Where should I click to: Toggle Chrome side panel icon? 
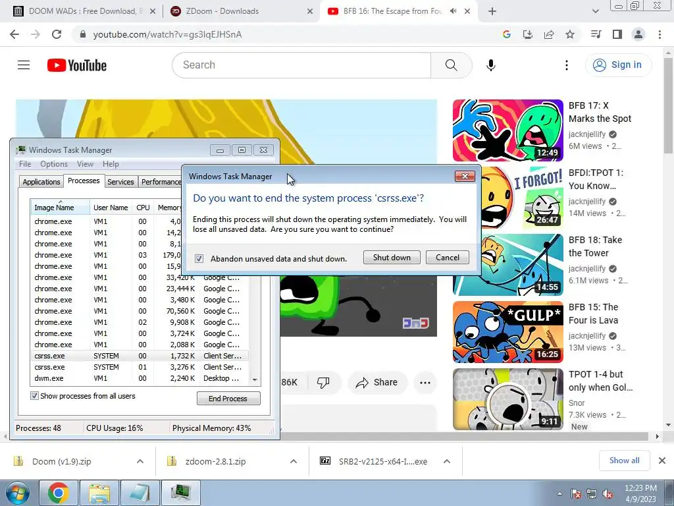(617, 34)
